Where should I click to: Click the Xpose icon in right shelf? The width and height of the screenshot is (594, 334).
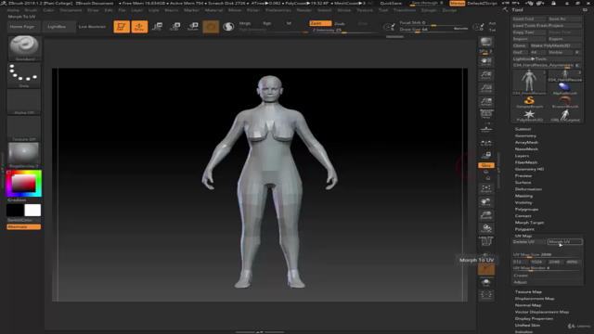(486, 295)
